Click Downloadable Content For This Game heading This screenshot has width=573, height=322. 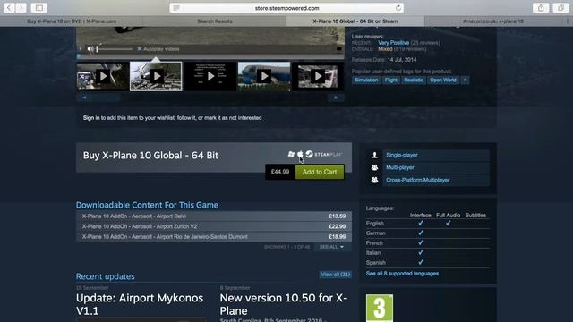(147, 205)
